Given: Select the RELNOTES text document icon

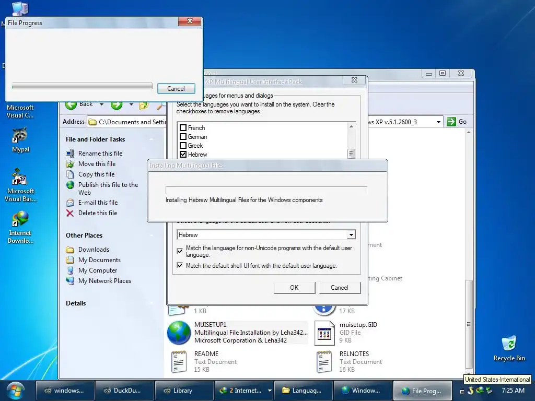Looking at the screenshot, I should tap(324, 362).
